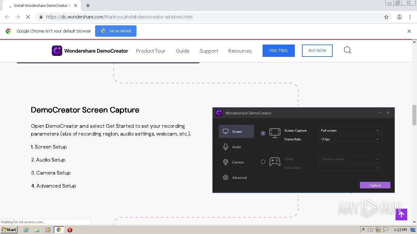Expand the 15 fps frame rate dropdown
Screen dimensions: 417x234
click(350, 139)
